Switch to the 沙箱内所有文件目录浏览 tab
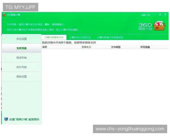 tap(110, 37)
